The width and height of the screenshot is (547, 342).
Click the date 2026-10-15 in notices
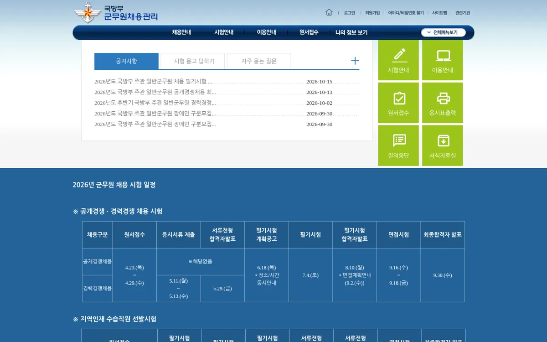coord(319,82)
